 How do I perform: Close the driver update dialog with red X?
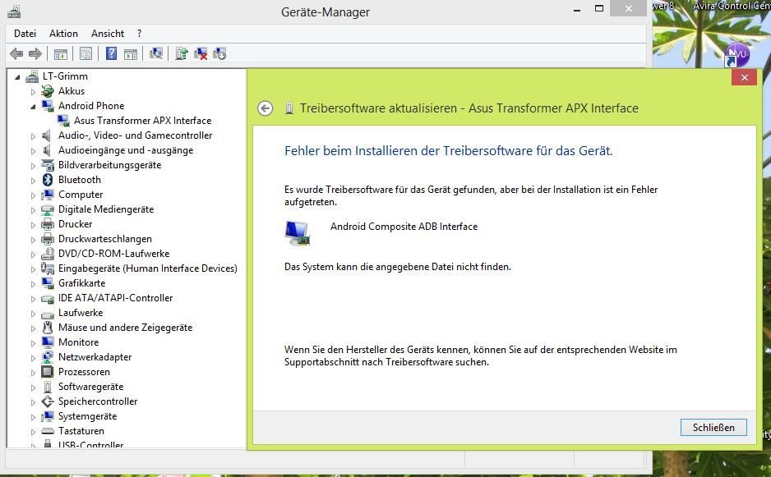tap(744, 78)
